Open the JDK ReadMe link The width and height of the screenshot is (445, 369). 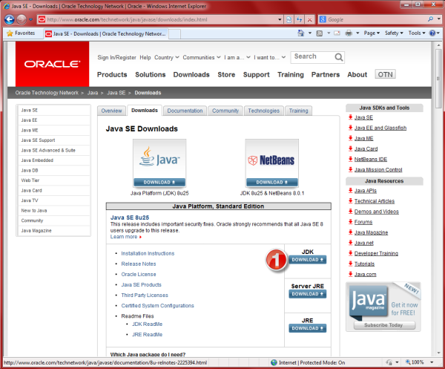(x=147, y=324)
